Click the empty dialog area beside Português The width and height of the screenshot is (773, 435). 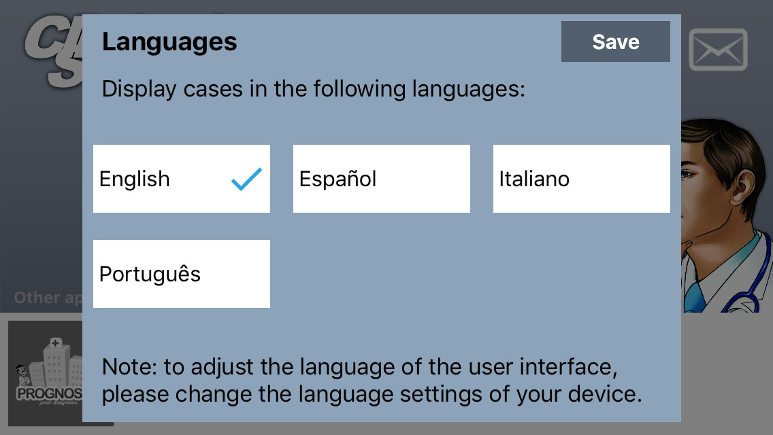click(x=470, y=274)
